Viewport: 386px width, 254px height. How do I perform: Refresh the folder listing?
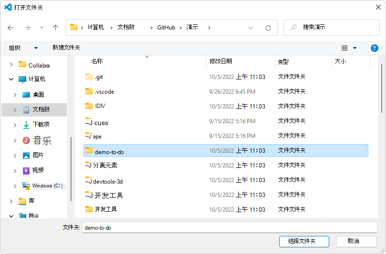268,28
